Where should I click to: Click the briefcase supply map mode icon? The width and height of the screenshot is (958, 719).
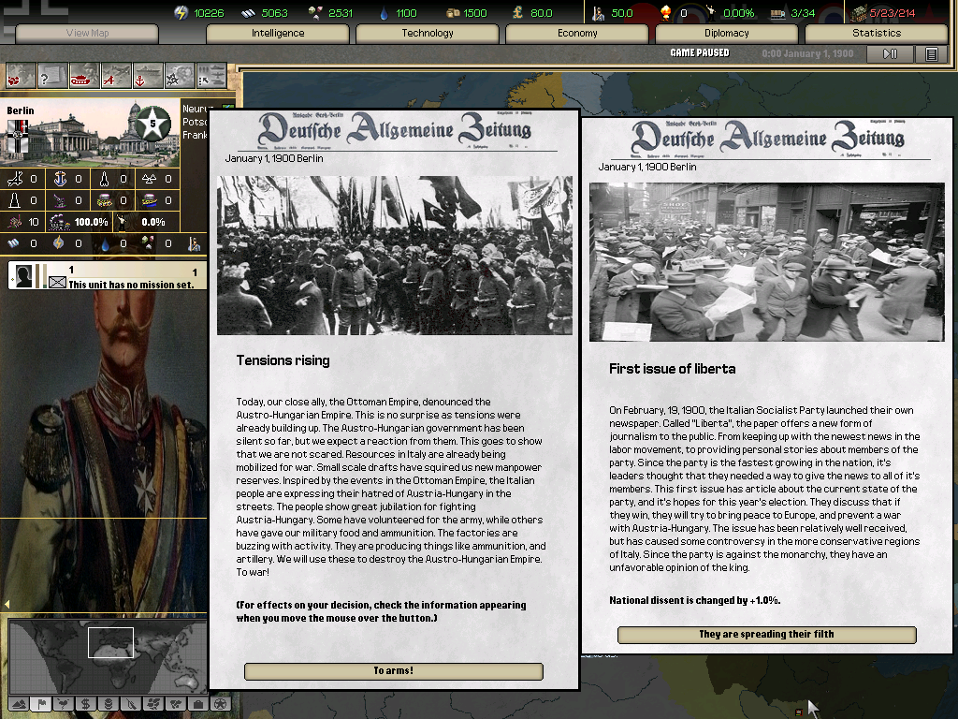pos(197,705)
